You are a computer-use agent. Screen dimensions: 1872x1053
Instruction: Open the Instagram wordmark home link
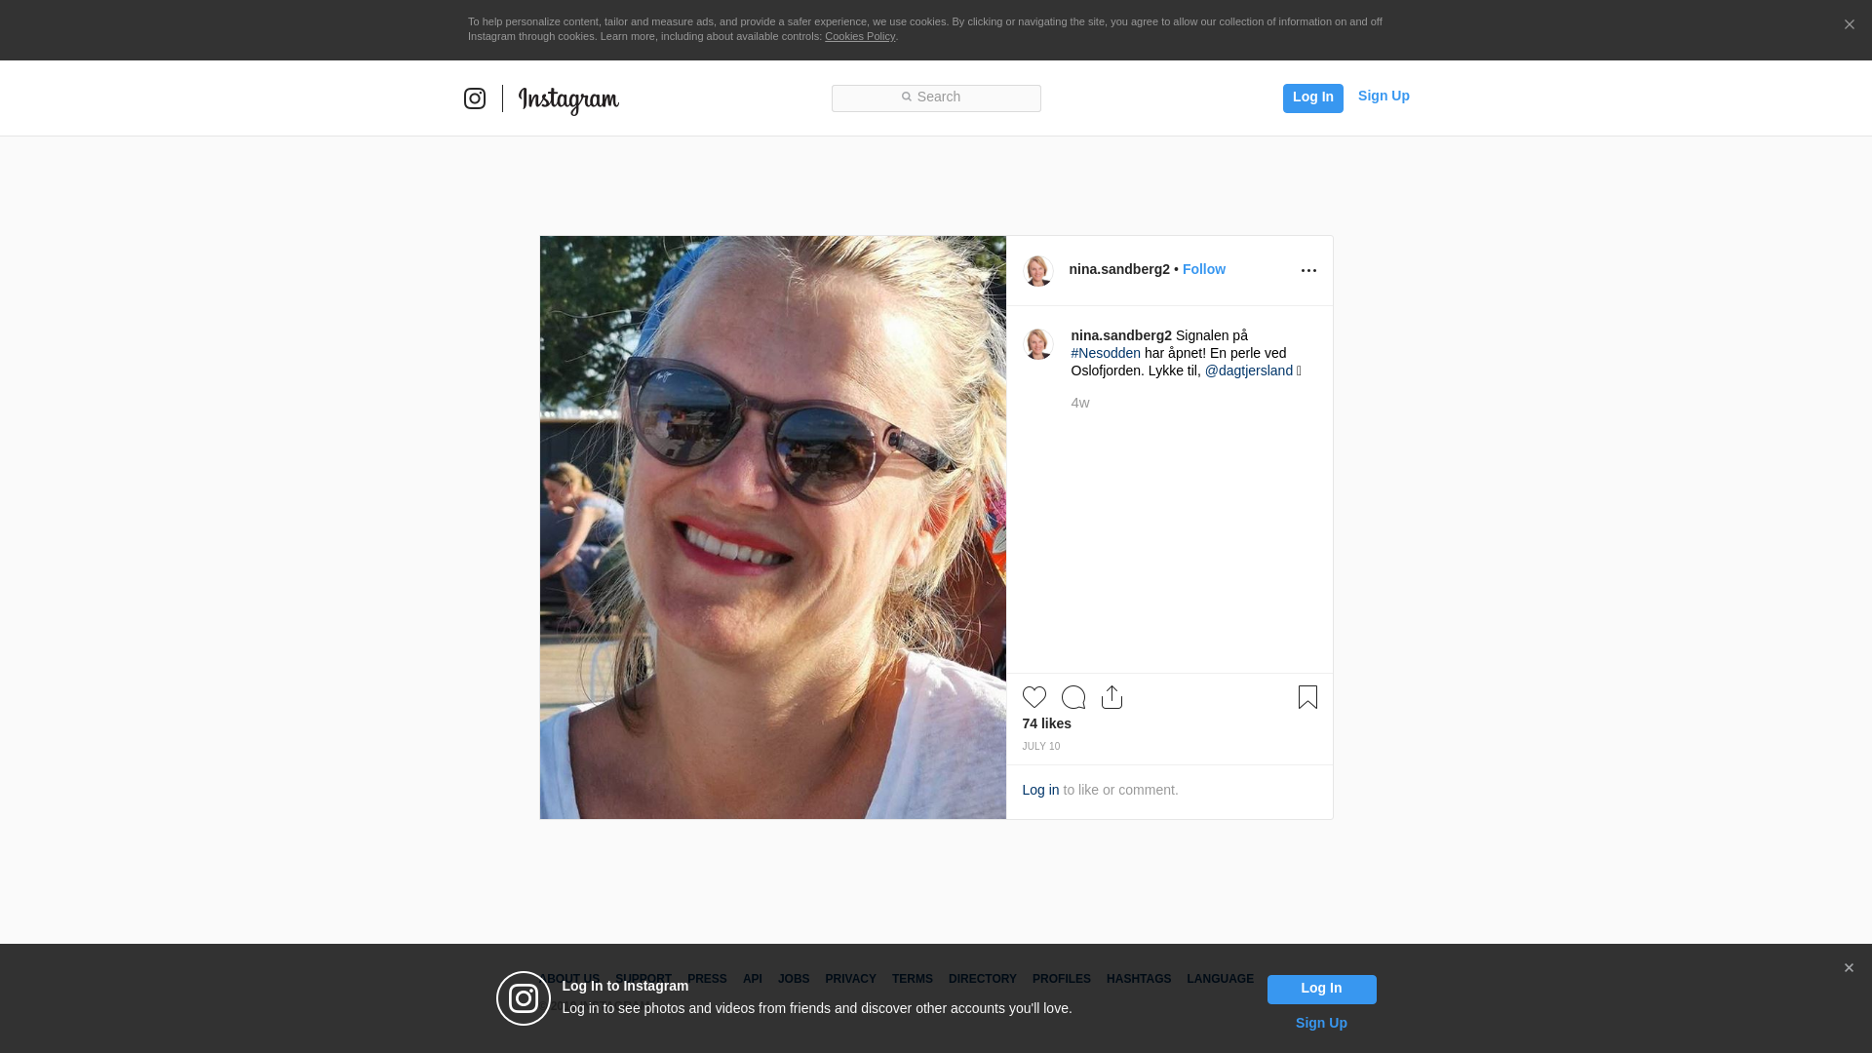click(568, 100)
